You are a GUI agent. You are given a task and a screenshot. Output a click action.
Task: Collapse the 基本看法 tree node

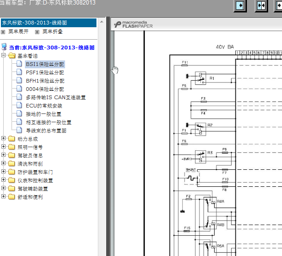pyautogui.click(x=4, y=56)
